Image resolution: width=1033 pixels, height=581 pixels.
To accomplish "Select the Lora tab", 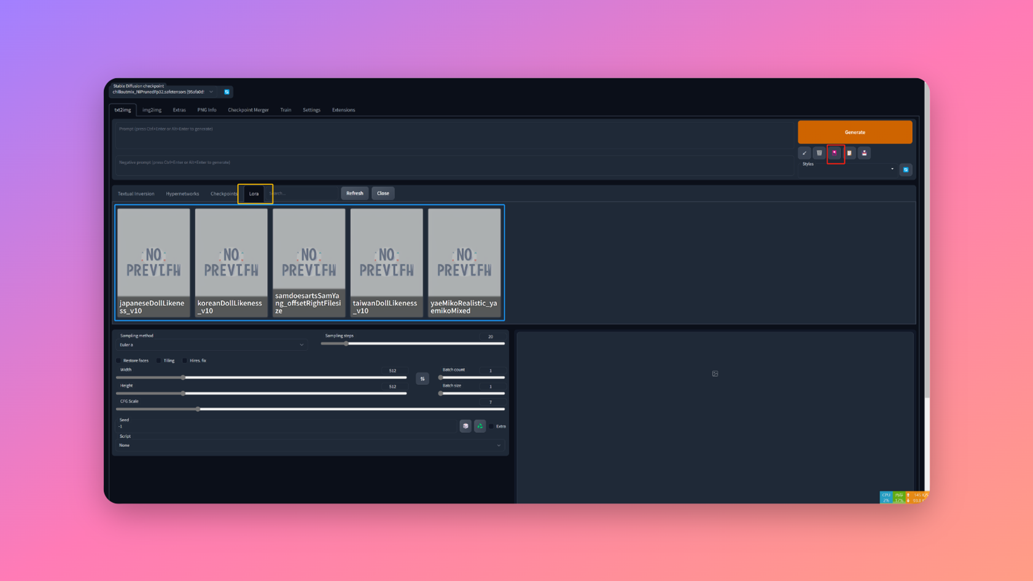I will pos(254,194).
